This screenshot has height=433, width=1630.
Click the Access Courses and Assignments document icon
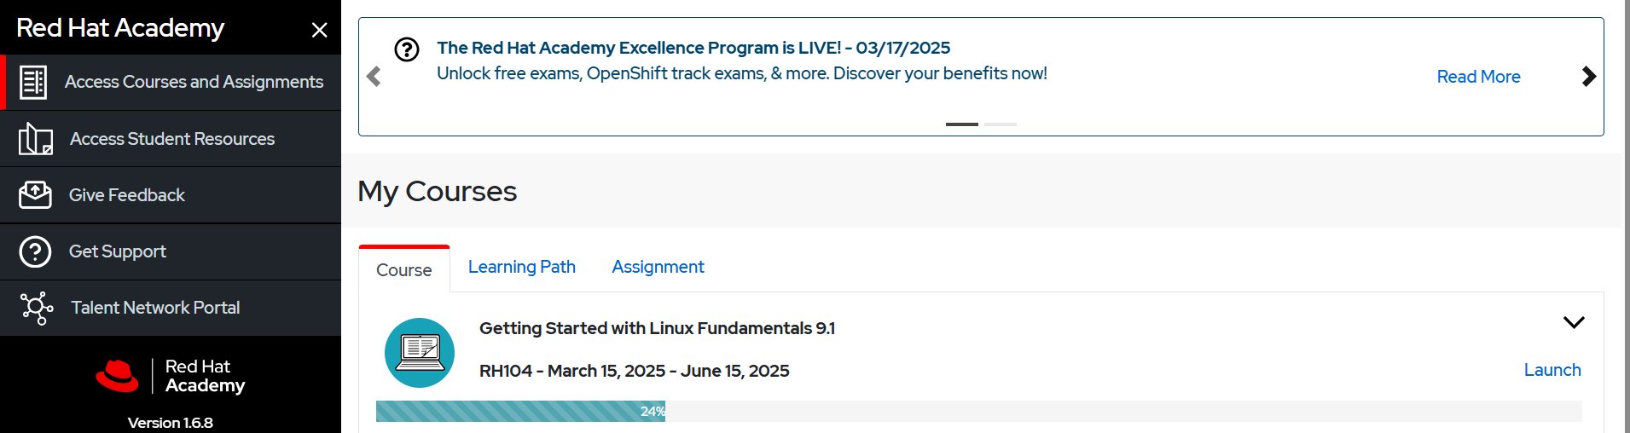(33, 83)
